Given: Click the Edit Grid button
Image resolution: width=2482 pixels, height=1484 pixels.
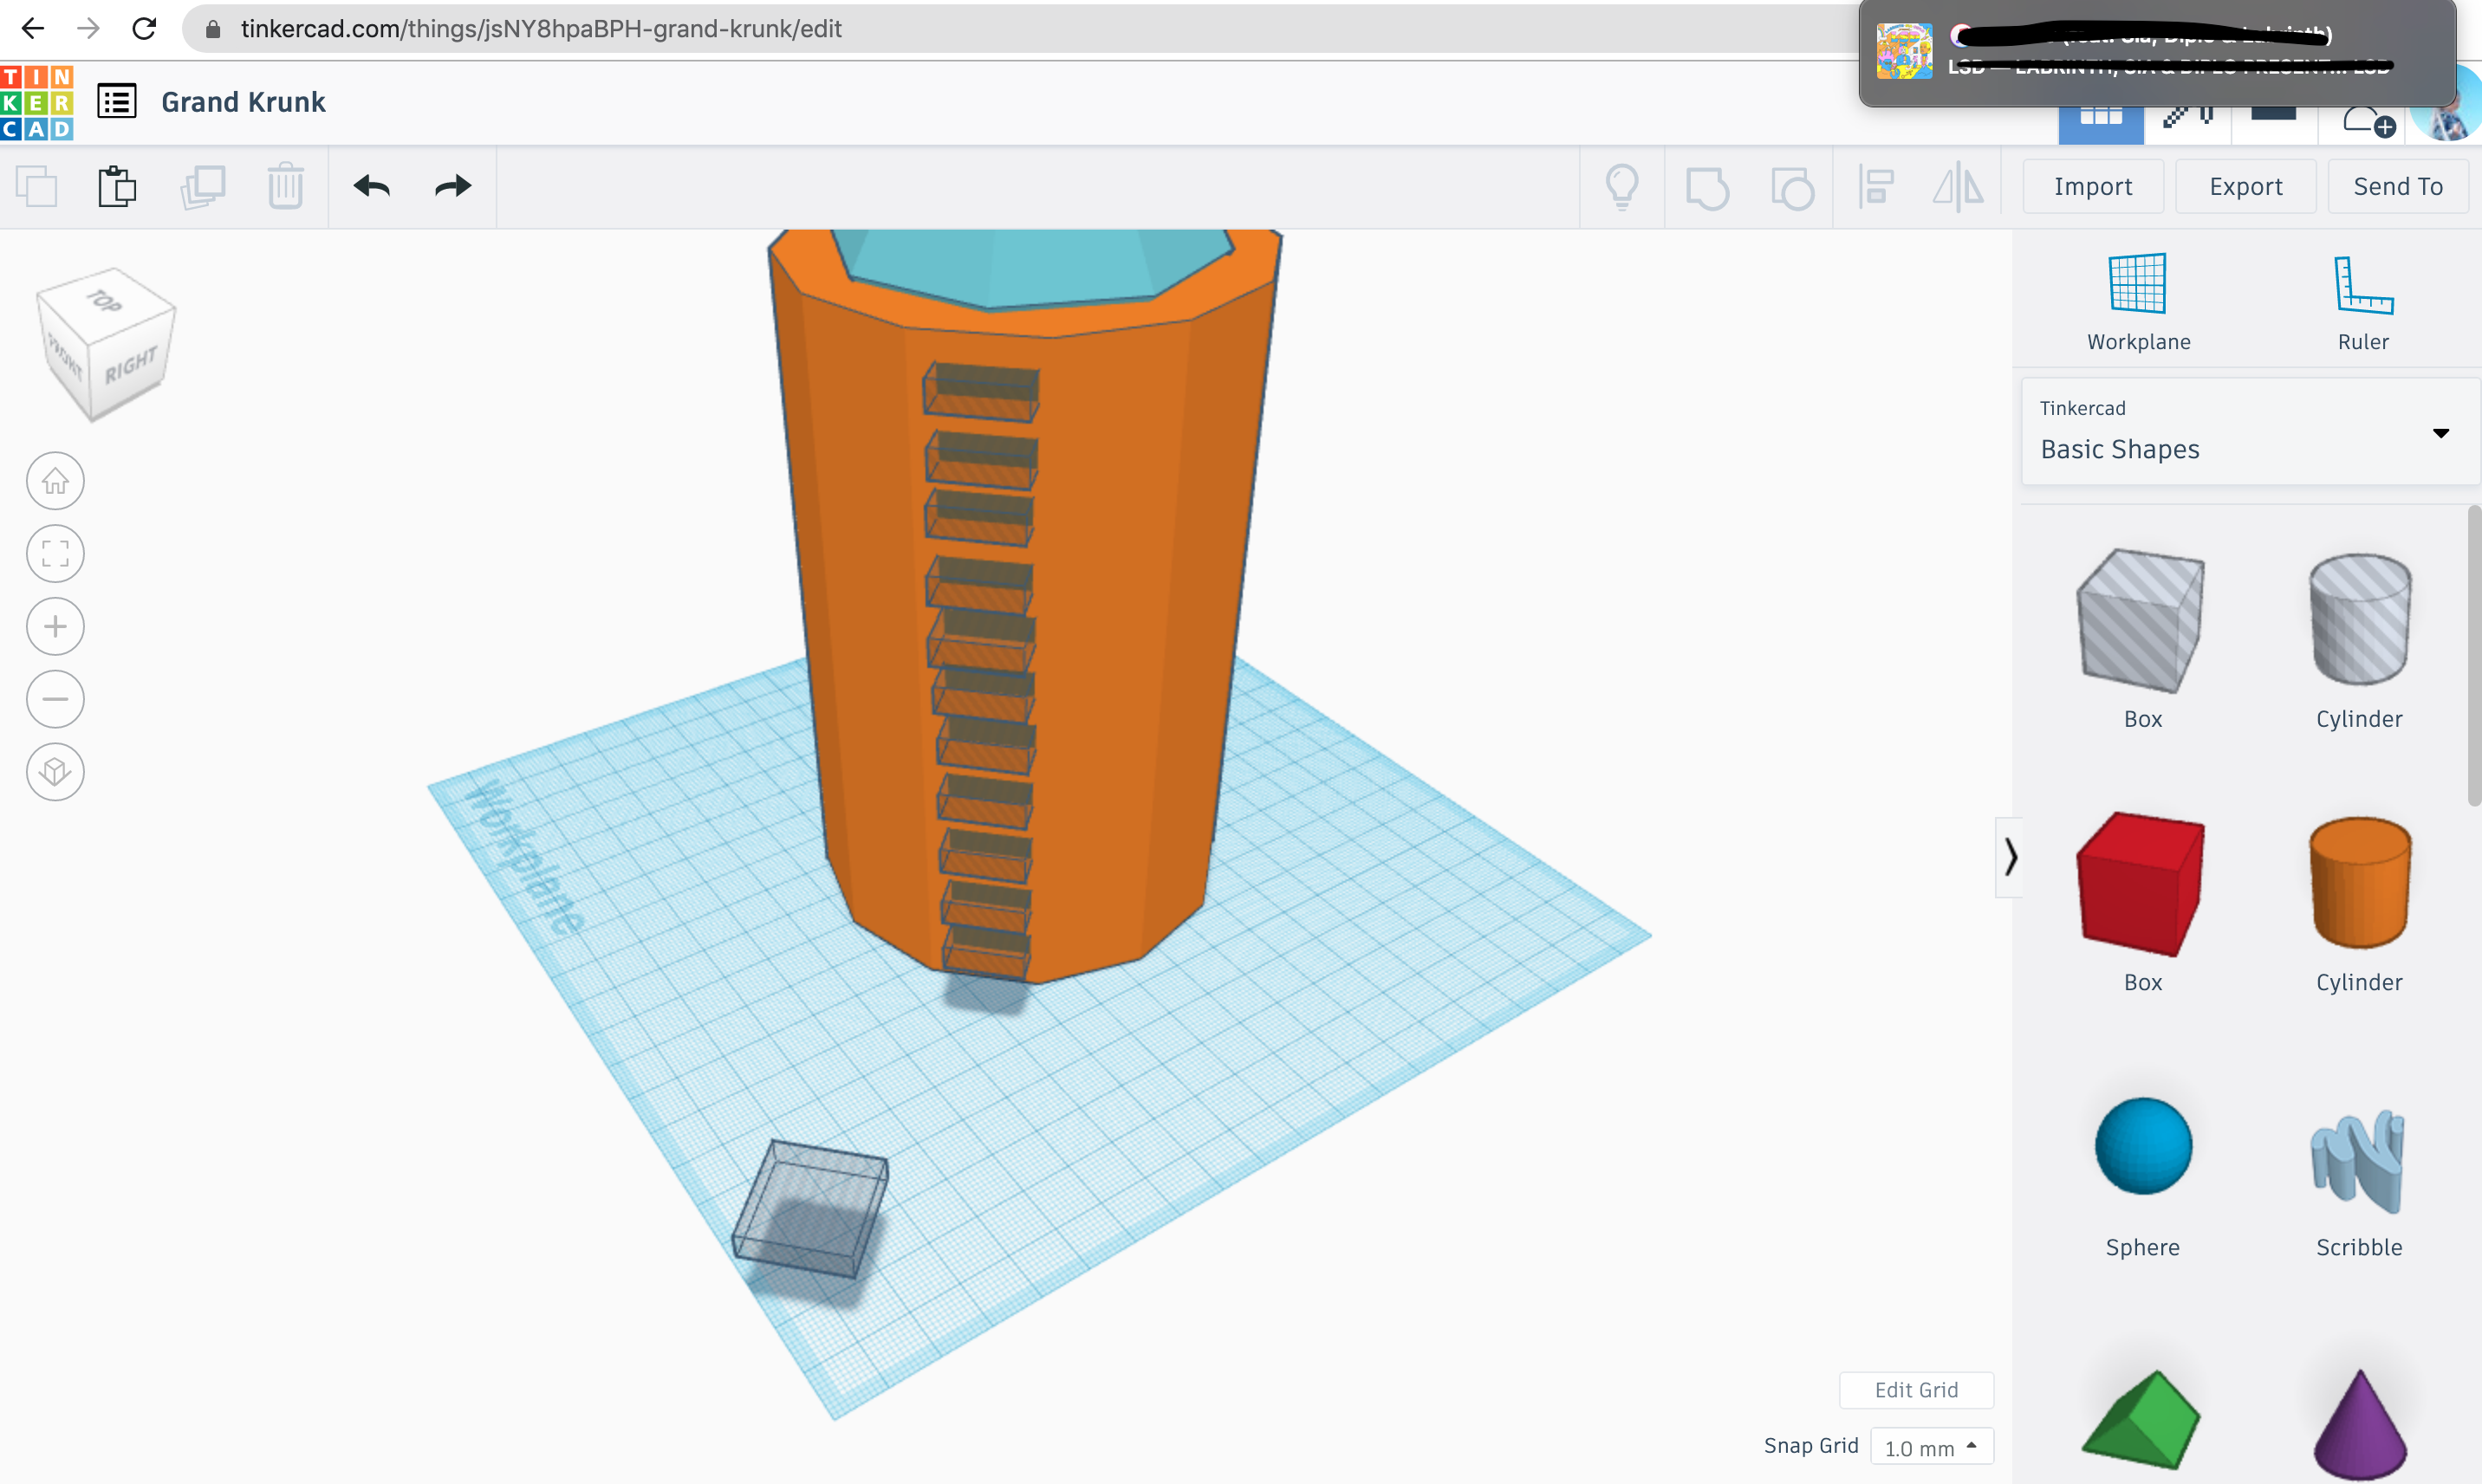Looking at the screenshot, I should 1916,1390.
